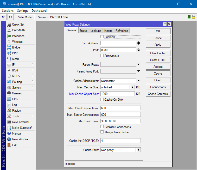
Task: Click the Cache Contents button
Action: tap(158, 94)
